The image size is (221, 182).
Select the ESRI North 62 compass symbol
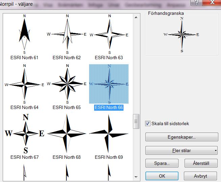pos(66,34)
